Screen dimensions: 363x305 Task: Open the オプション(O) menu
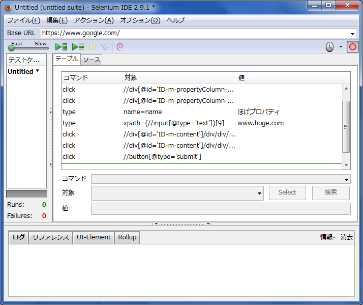click(140, 20)
